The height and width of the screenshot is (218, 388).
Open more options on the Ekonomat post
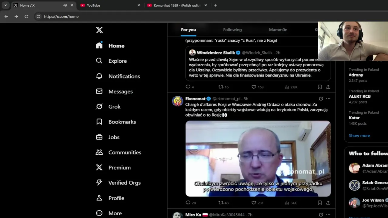(328, 99)
